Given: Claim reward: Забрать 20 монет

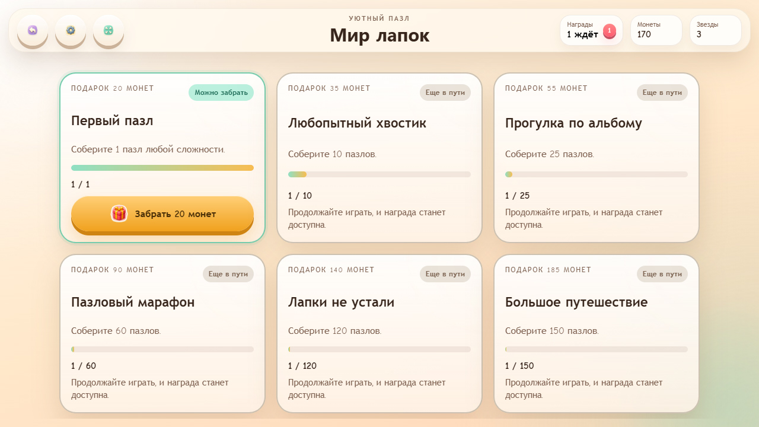Looking at the screenshot, I should coord(162,214).
